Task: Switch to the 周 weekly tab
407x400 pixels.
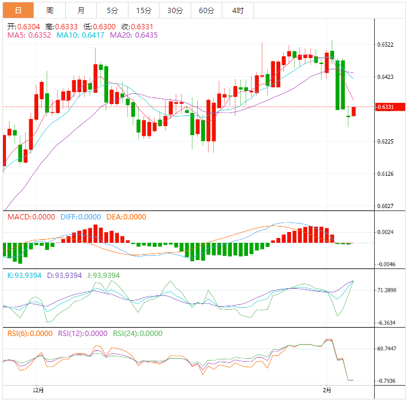Action: (50, 10)
